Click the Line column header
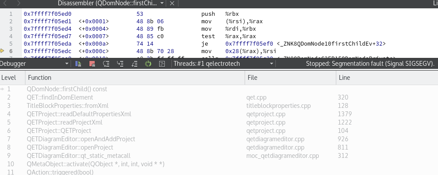 (x=387, y=78)
